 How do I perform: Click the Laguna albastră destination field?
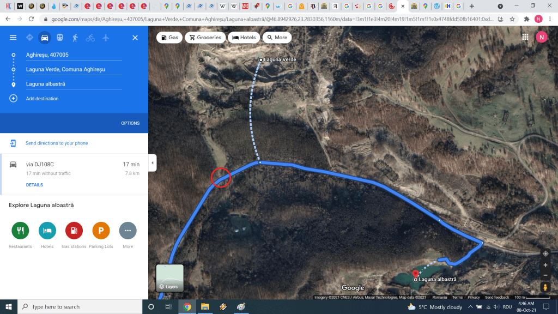click(x=74, y=84)
